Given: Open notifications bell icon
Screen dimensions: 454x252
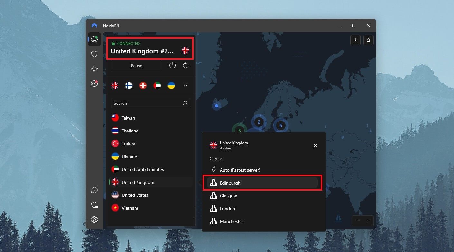Looking at the screenshot, I should pyautogui.click(x=368, y=40).
